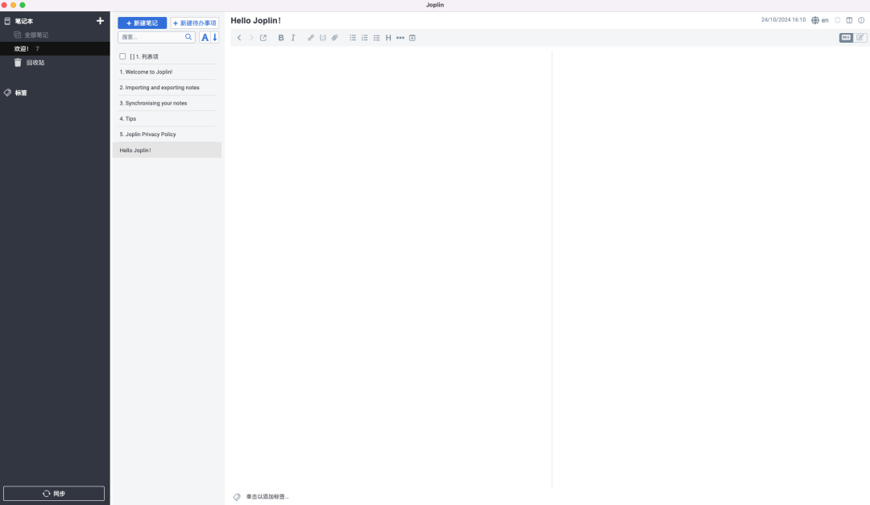The image size is (870, 505).
Task: Switch to the Markdown editor mode
Action: click(x=846, y=38)
